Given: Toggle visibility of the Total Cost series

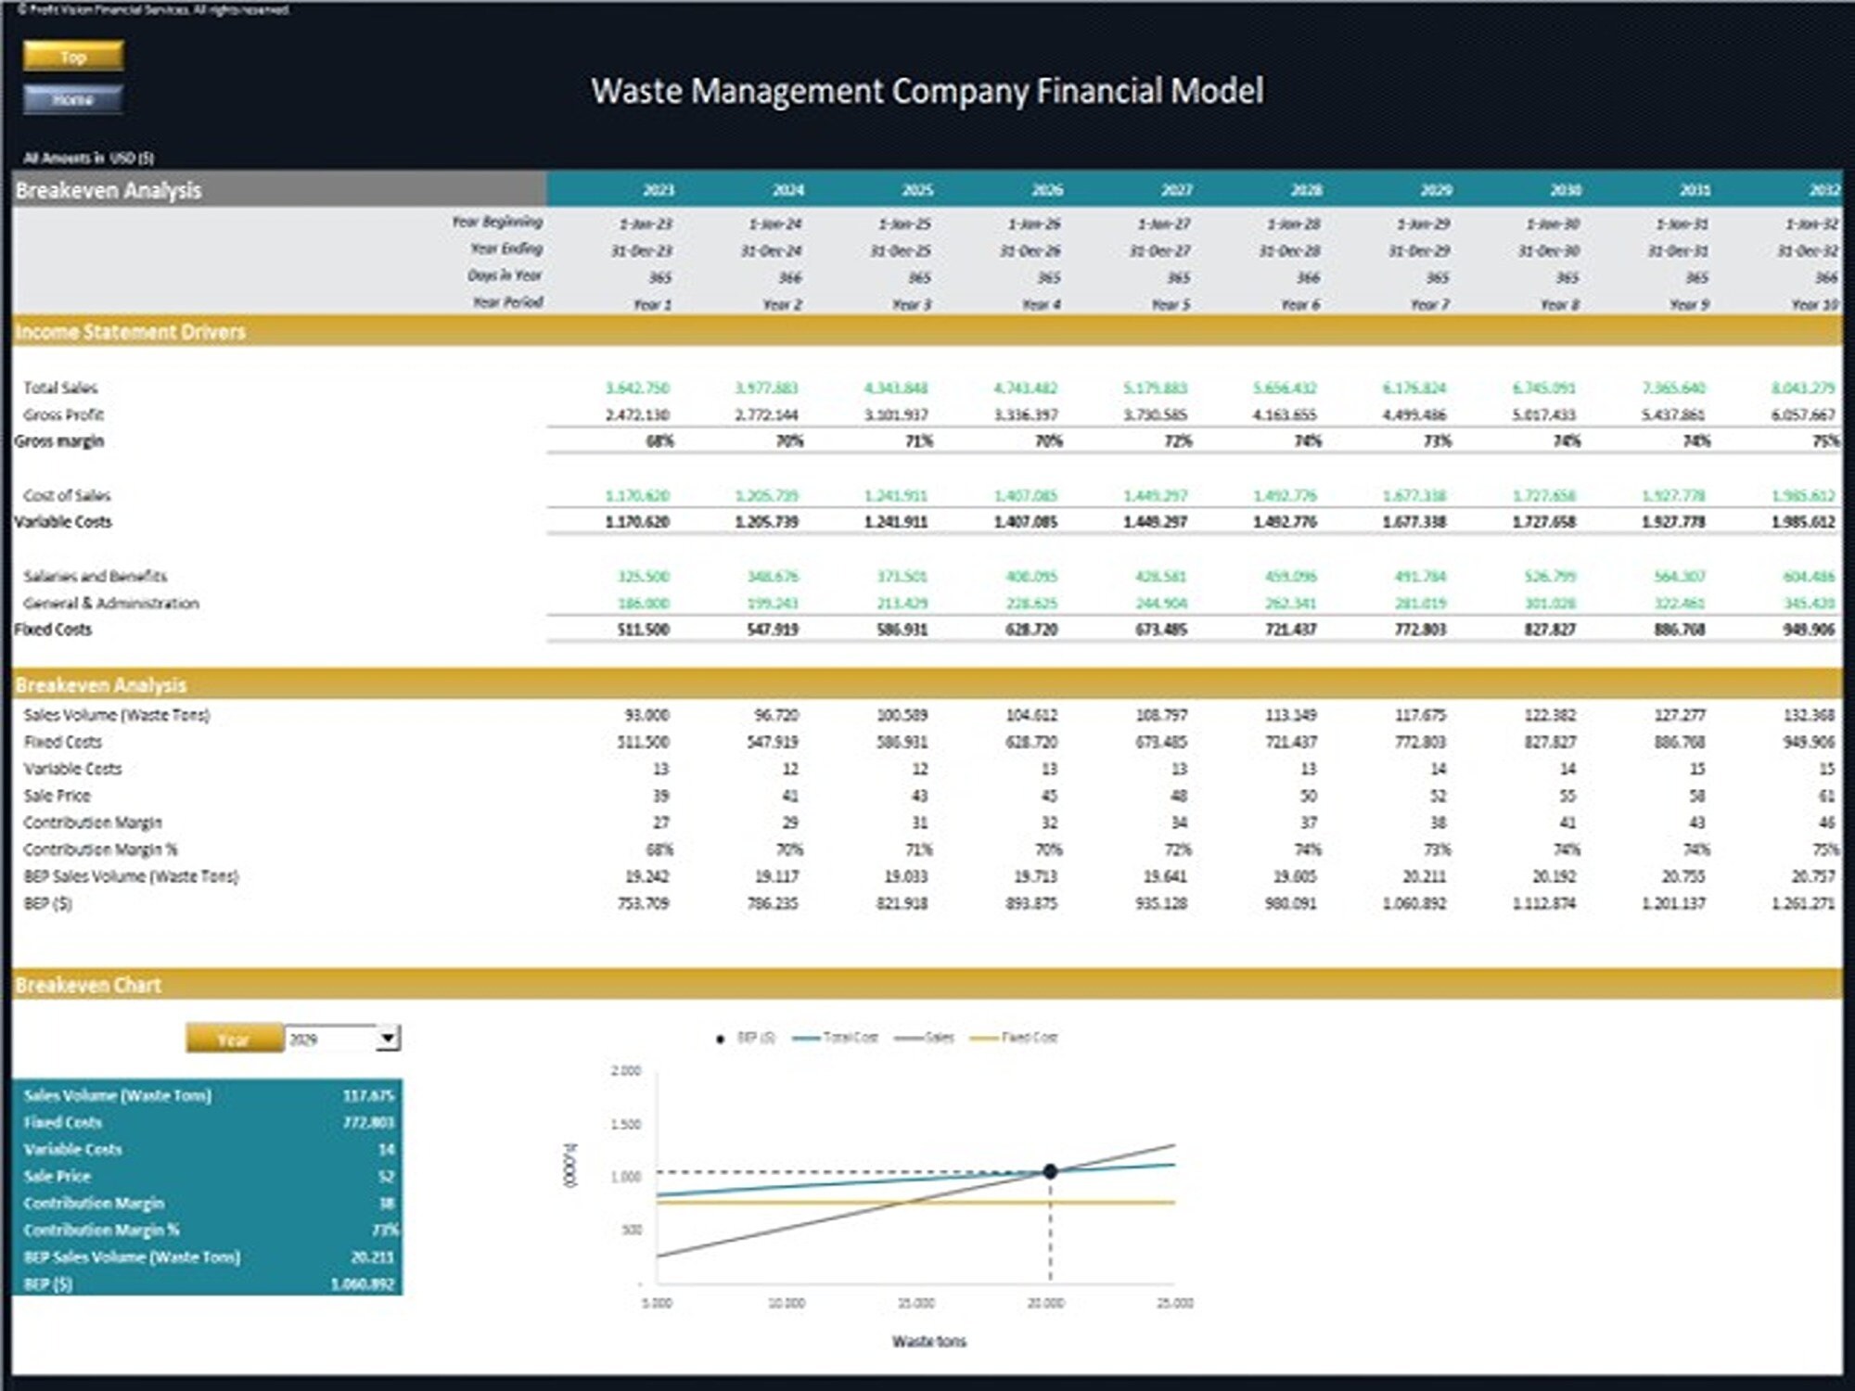Looking at the screenshot, I should 835,1037.
